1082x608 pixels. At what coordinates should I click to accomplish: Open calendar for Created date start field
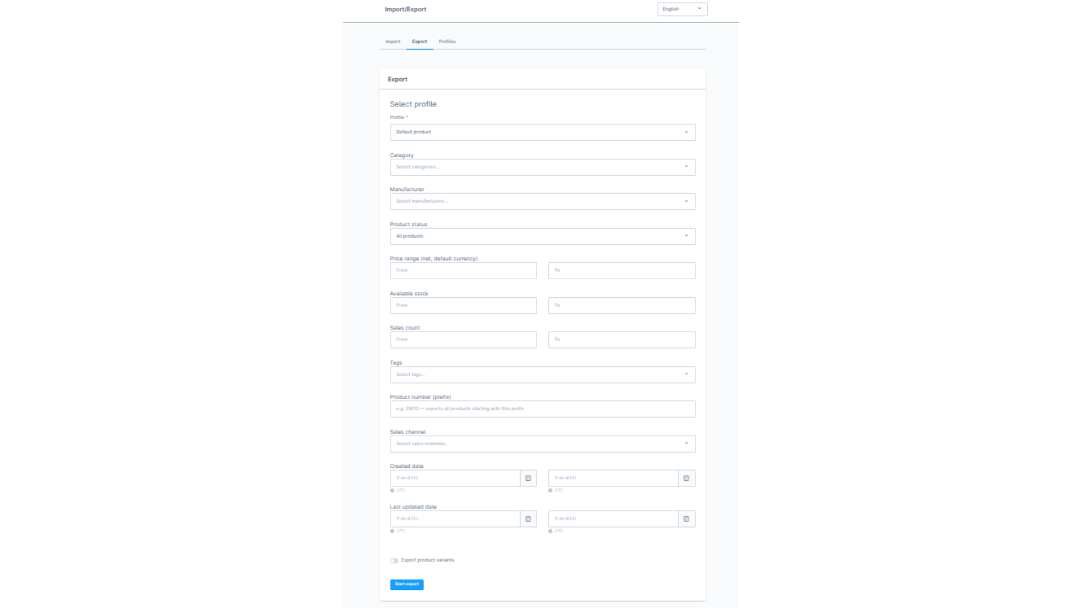click(x=528, y=478)
